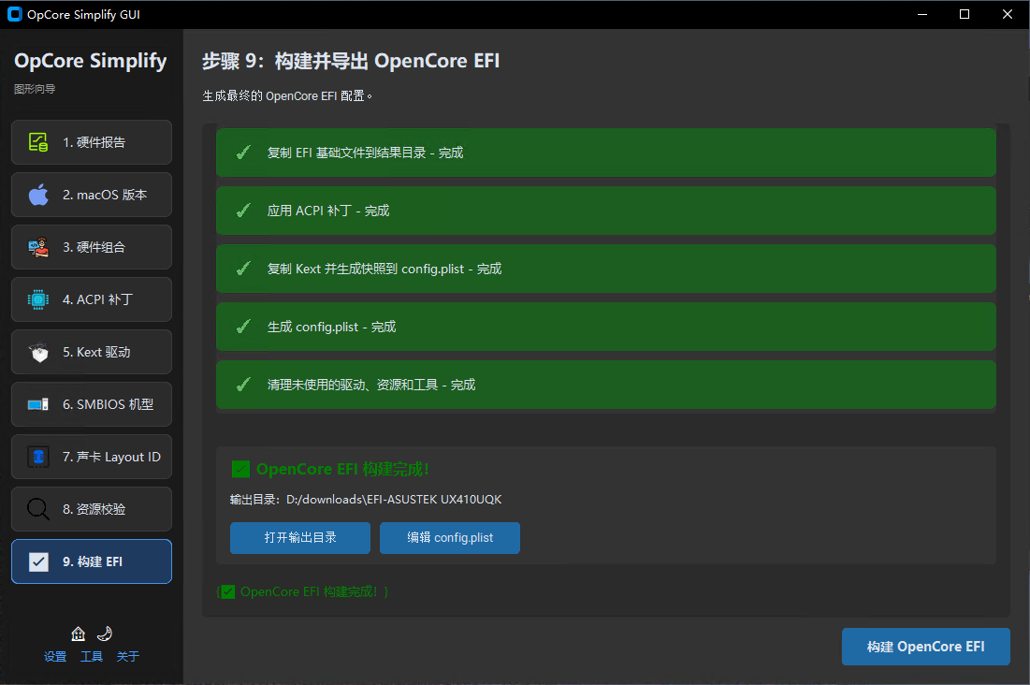Click checkmark beside 清理未使用的驱动、资源和工具
This screenshot has width=1030, height=685.
click(x=243, y=385)
